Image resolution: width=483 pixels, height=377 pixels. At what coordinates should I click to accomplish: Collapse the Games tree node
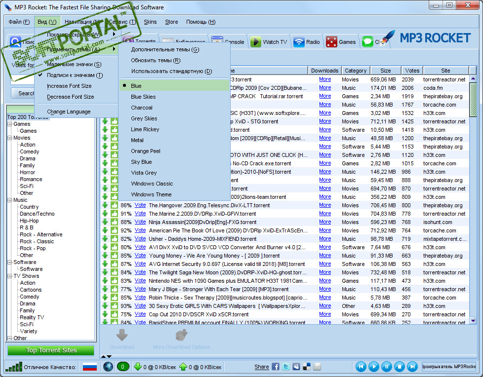pyautogui.click(x=10, y=124)
